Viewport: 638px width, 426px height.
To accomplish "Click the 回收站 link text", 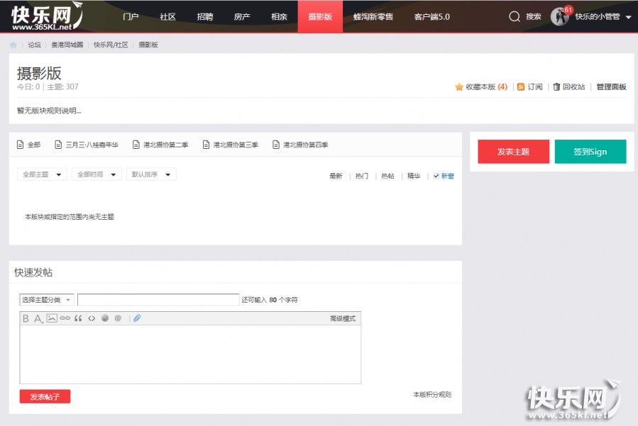I will 573,87.
